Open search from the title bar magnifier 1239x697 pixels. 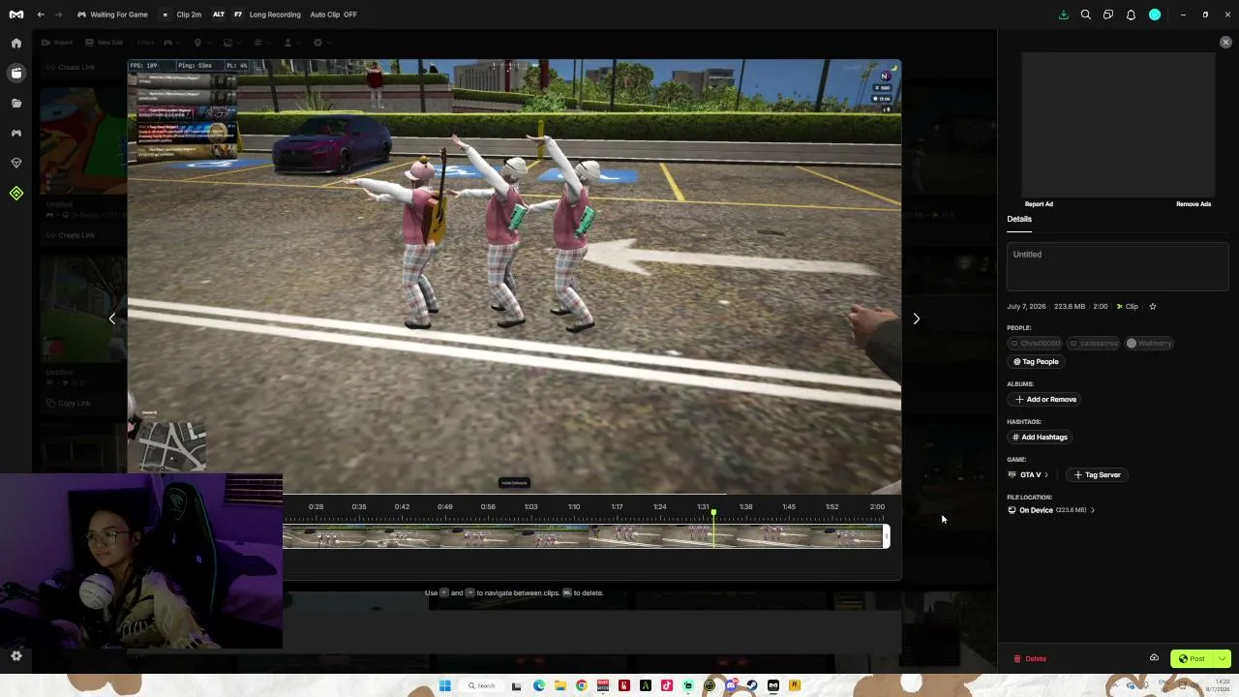click(x=1086, y=15)
